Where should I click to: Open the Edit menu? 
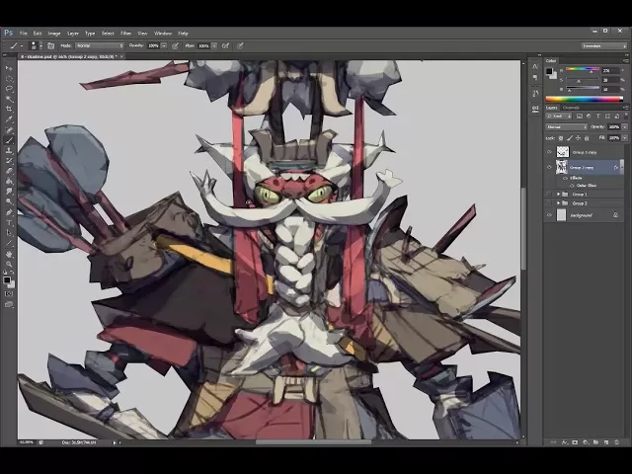pyautogui.click(x=38, y=34)
